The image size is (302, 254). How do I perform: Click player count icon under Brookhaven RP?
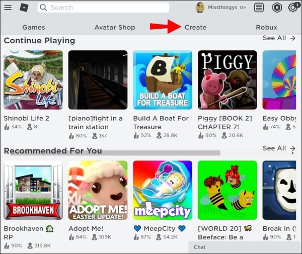tap(30, 245)
